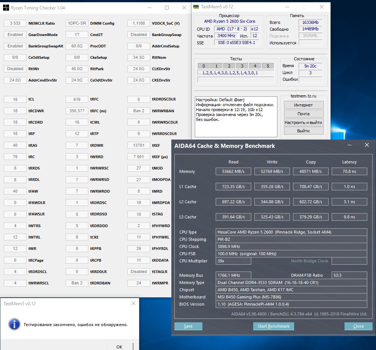The image size is (376, 350).
Task: Click the Close button in AIDA64 window
Action: pyautogui.click(x=359, y=326)
